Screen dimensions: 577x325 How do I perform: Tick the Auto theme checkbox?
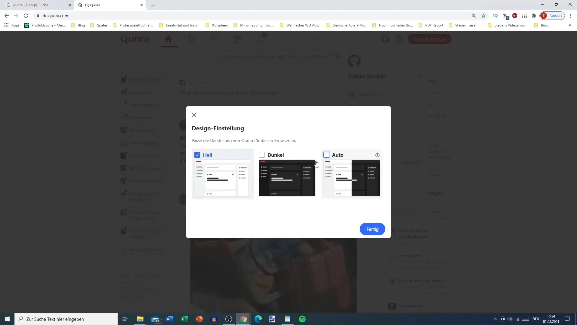click(326, 155)
